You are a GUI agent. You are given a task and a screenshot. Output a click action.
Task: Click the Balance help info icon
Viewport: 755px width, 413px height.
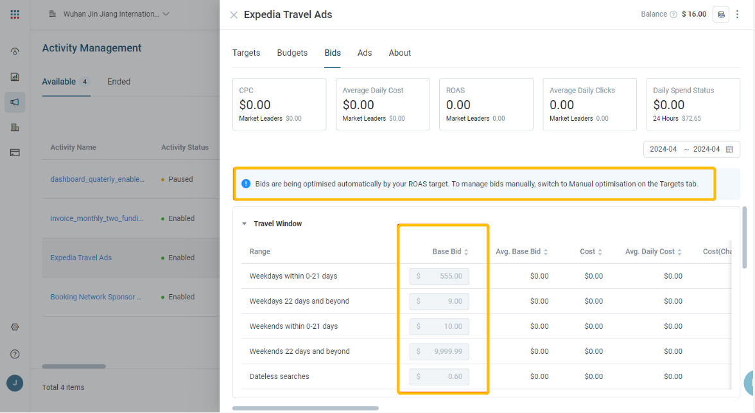(x=673, y=15)
